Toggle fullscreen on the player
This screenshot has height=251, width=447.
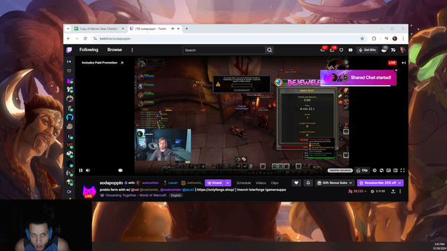(402, 170)
